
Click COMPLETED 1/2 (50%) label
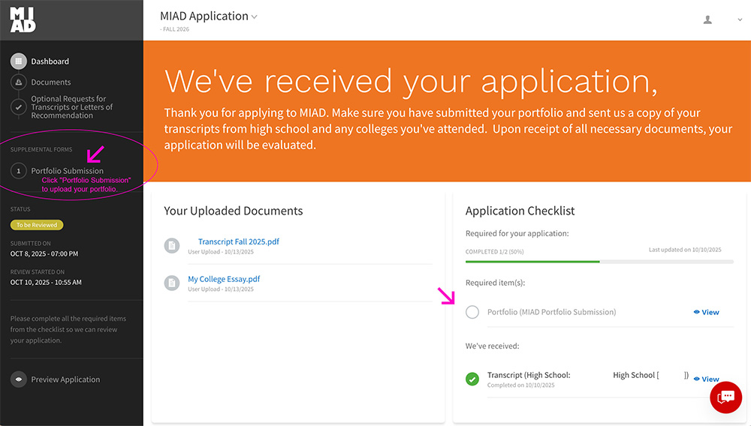[x=495, y=252]
